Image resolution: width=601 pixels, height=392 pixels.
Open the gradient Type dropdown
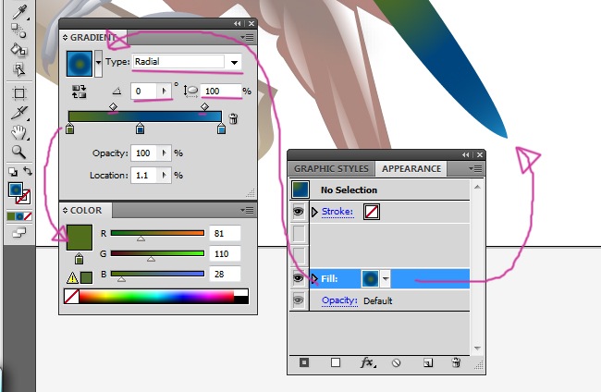pyautogui.click(x=235, y=62)
